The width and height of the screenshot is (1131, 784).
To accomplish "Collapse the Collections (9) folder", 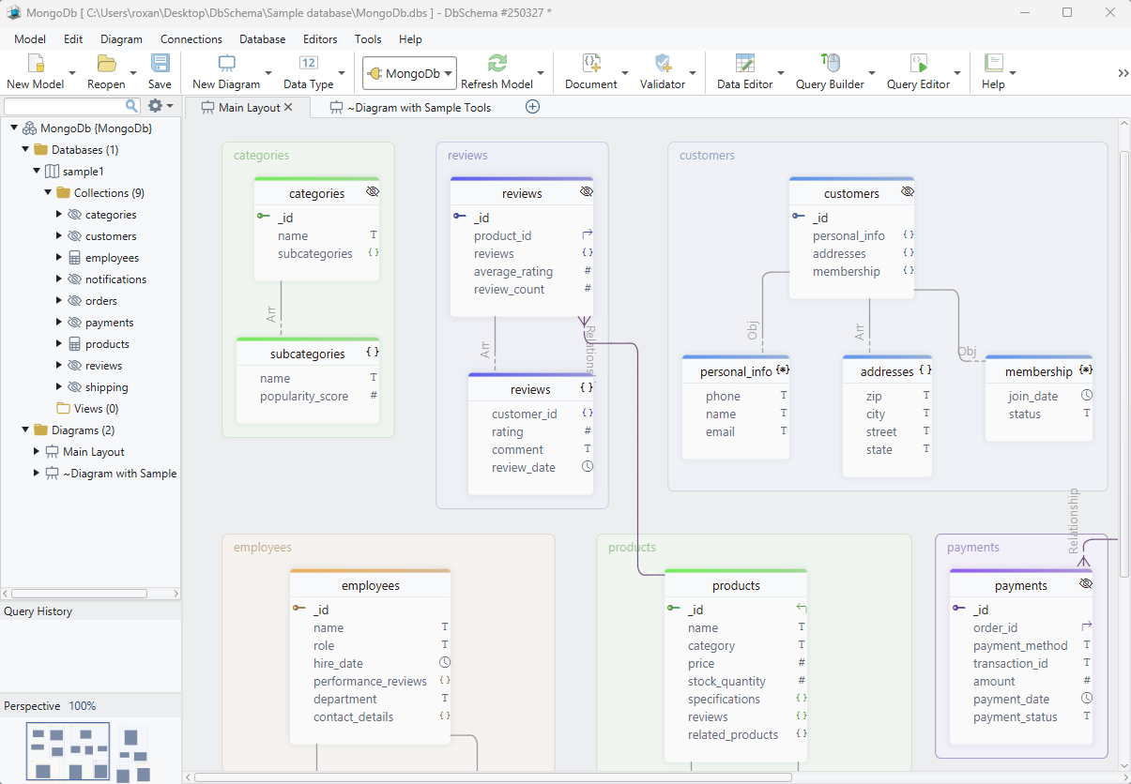I will [x=48, y=192].
